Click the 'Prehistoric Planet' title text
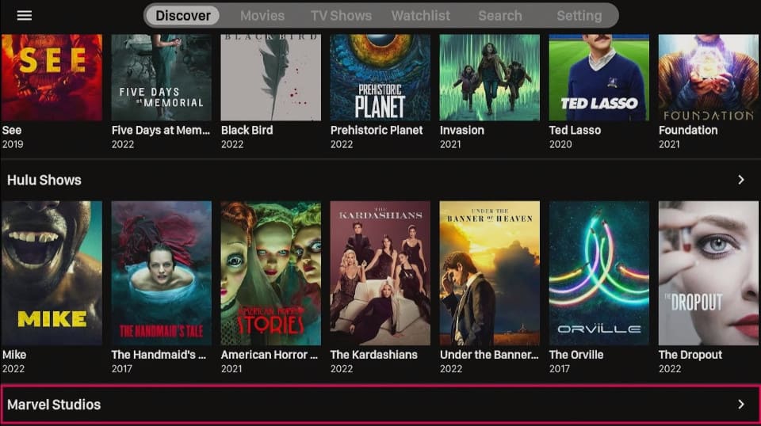 point(377,130)
